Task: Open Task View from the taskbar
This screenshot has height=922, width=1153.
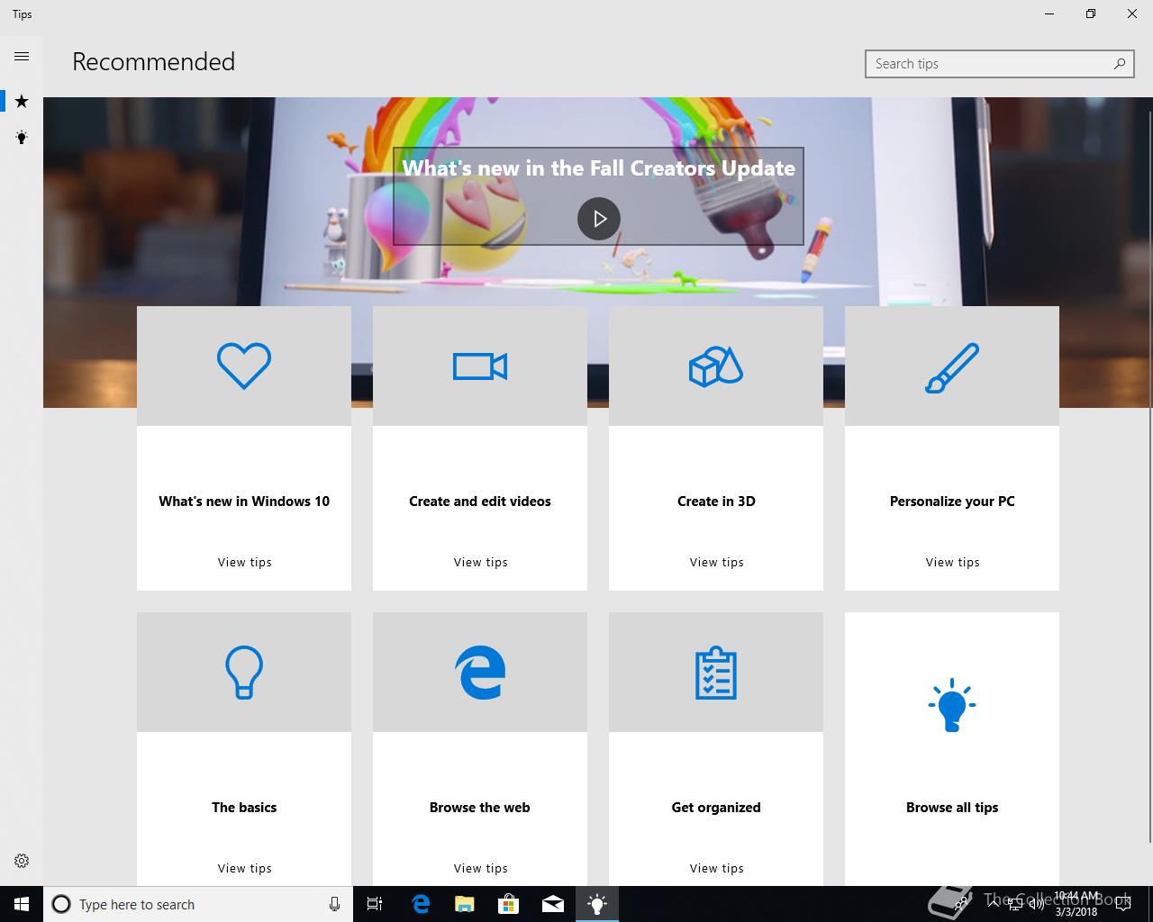Action: [375, 904]
